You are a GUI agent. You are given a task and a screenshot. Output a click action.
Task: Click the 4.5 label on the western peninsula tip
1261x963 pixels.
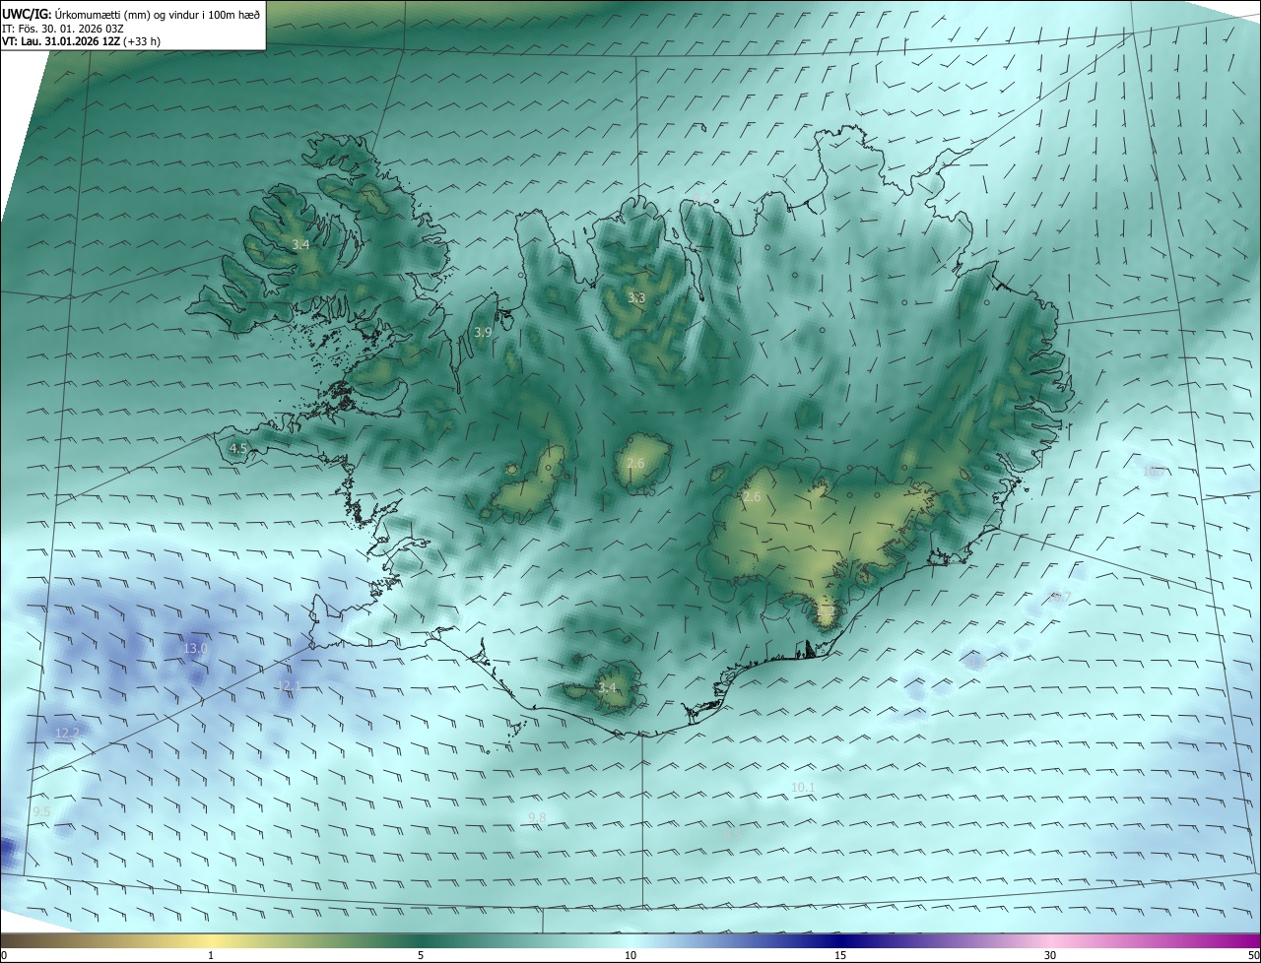(x=238, y=448)
